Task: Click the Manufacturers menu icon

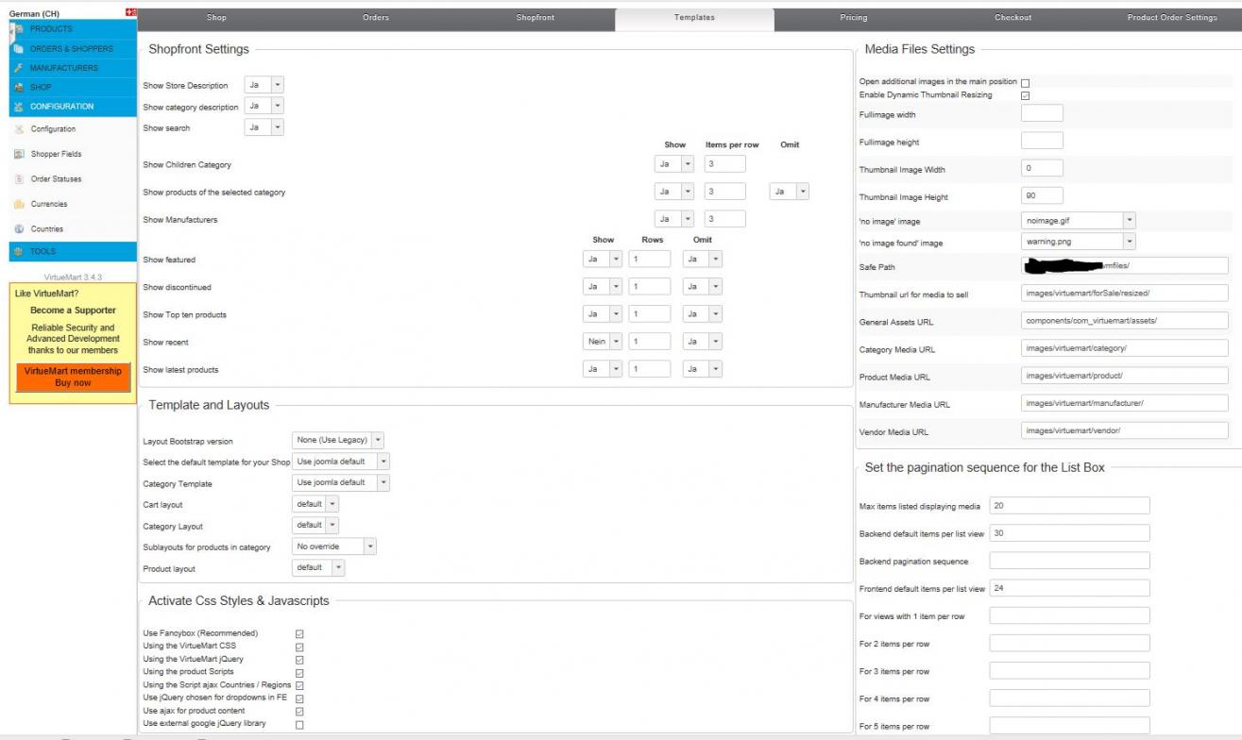Action: tap(18, 68)
